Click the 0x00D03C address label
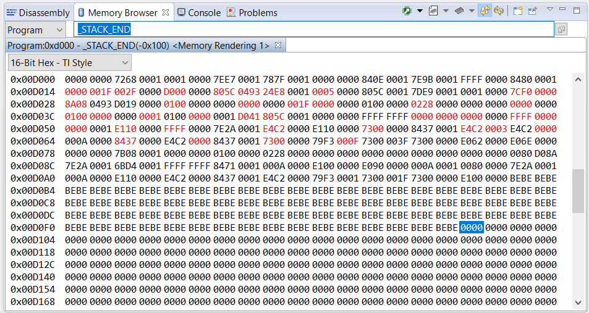Viewport: 589px width, 313px height. [33, 117]
